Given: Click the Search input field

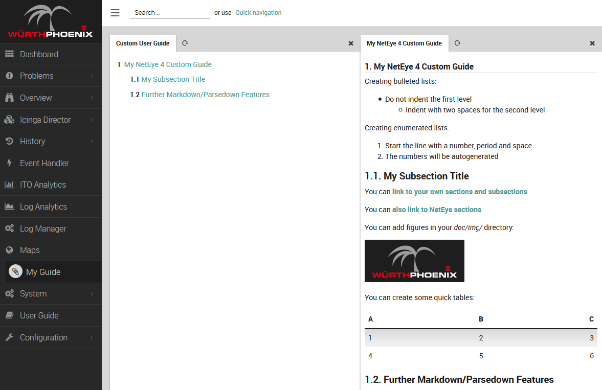Looking at the screenshot, I should click(169, 12).
